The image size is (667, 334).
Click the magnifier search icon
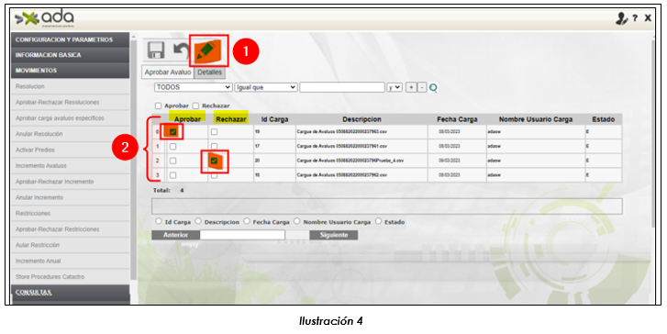[x=433, y=88]
